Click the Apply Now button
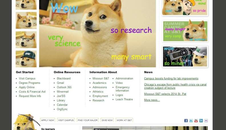Viewport: 226px width, 130px height. 48,120
